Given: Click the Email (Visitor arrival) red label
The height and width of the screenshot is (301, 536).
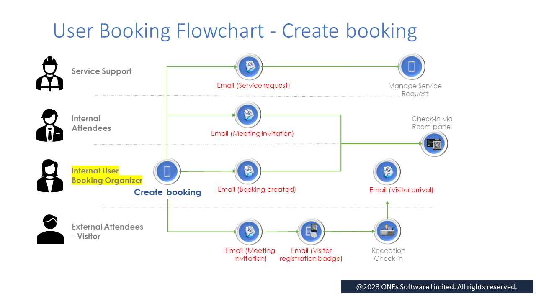Looking at the screenshot, I should pyautogui.click(x=401, y=190).
